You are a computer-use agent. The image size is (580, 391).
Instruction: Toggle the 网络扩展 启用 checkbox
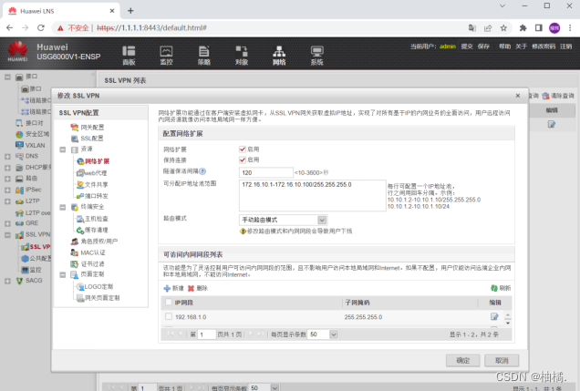coord(243,149)
